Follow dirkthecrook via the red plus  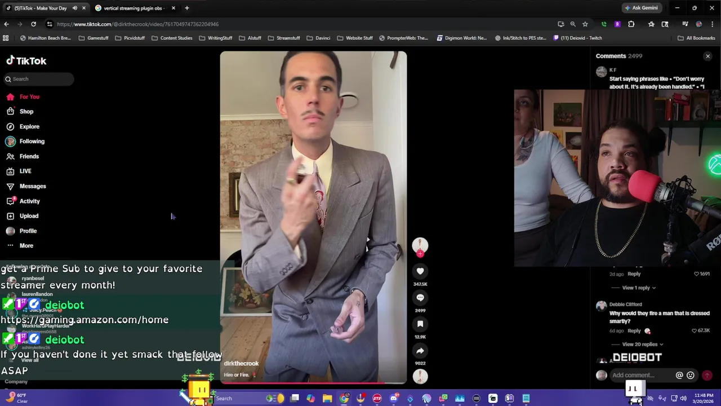[x=420, y=254]
